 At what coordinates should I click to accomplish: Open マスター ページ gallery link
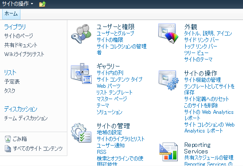(x=112, y=99)
